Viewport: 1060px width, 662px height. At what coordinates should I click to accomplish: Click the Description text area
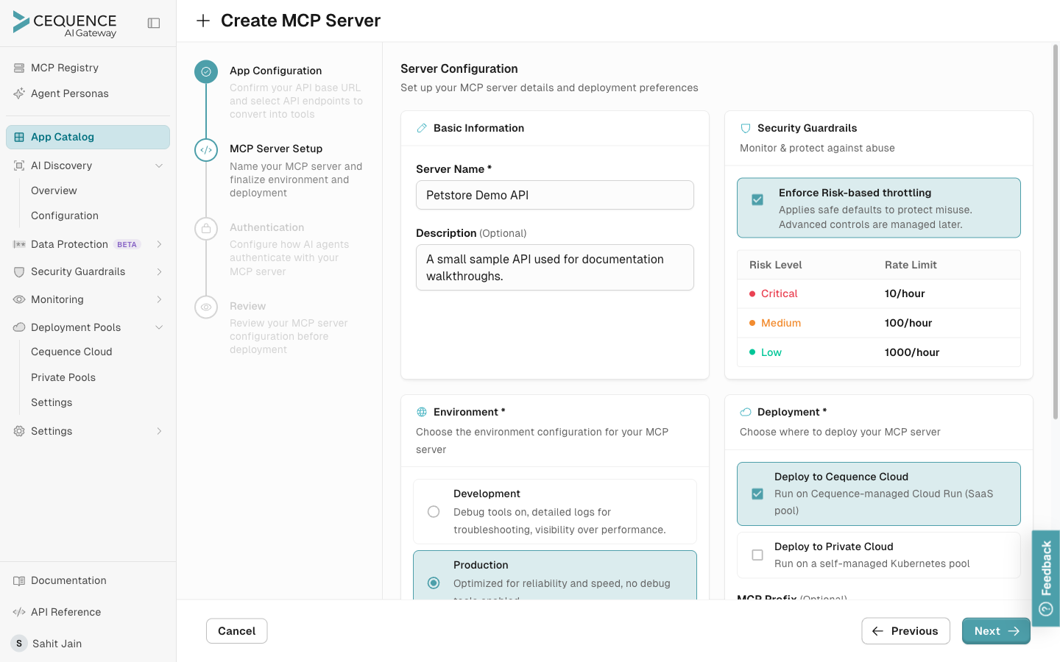coord(555,268)
